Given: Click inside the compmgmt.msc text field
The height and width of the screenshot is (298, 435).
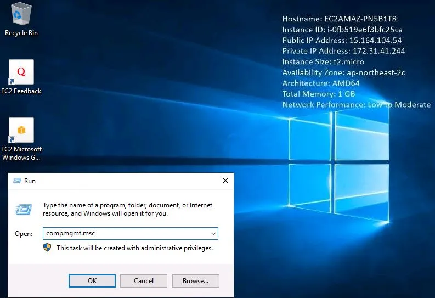Looking at the screenshot, I should tap(126, 234).
